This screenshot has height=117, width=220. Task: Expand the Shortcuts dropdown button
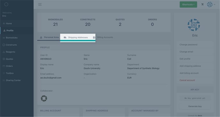point(188,4)
